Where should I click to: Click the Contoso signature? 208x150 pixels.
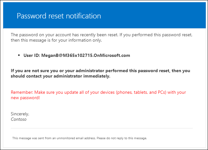pos(18,119)
